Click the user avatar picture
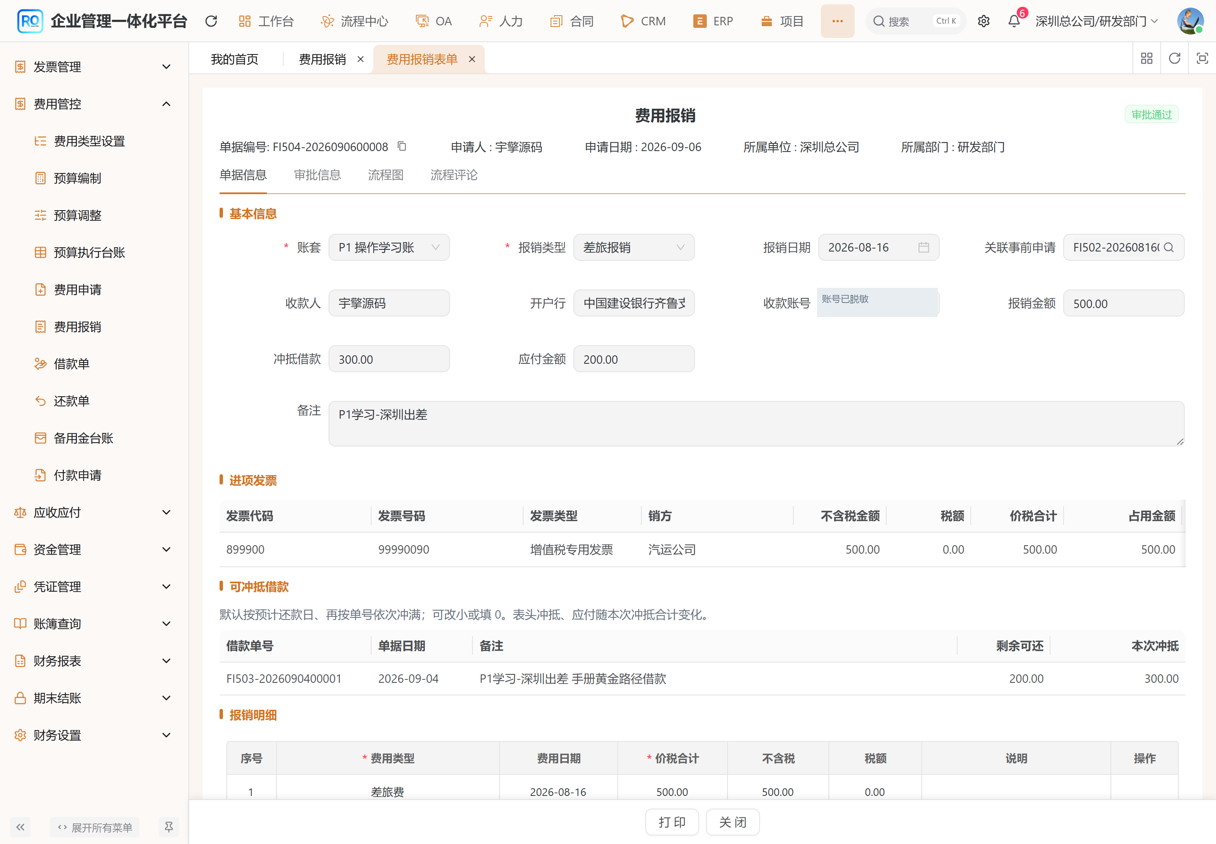The width and height of the screenshot is (1216, 844). pyautogui.click(x=1190, y=21)
